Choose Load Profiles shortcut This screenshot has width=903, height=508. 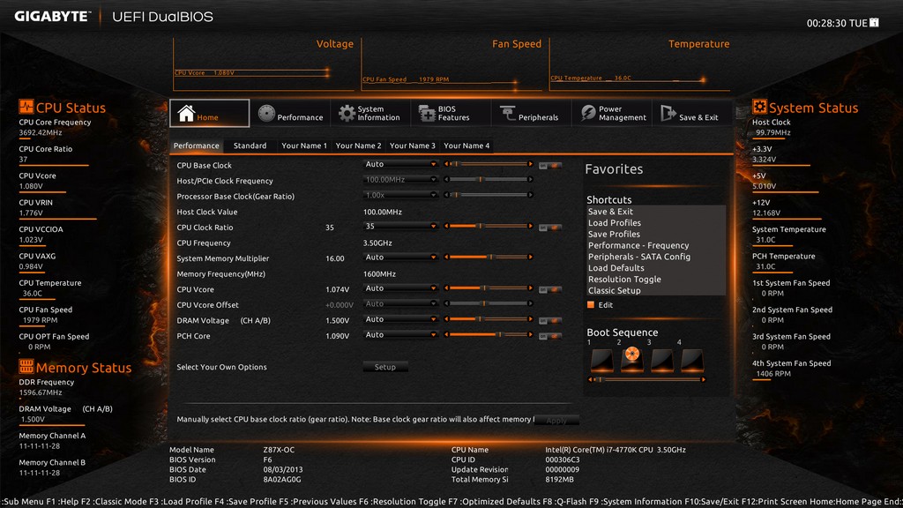(x=615, y=223)
